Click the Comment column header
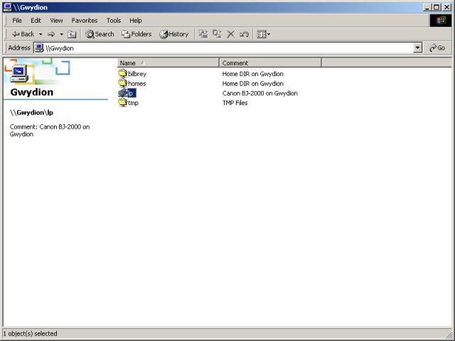 tap(270, 63)
